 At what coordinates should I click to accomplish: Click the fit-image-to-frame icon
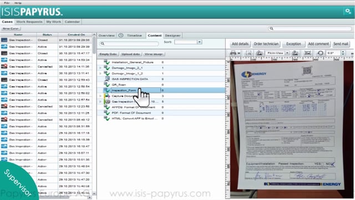point(307,53)
